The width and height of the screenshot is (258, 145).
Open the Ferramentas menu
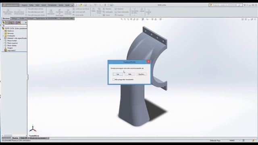point(52,5)
